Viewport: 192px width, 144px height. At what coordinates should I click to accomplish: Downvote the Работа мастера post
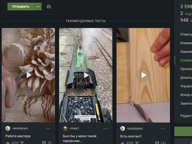(22, 143)
